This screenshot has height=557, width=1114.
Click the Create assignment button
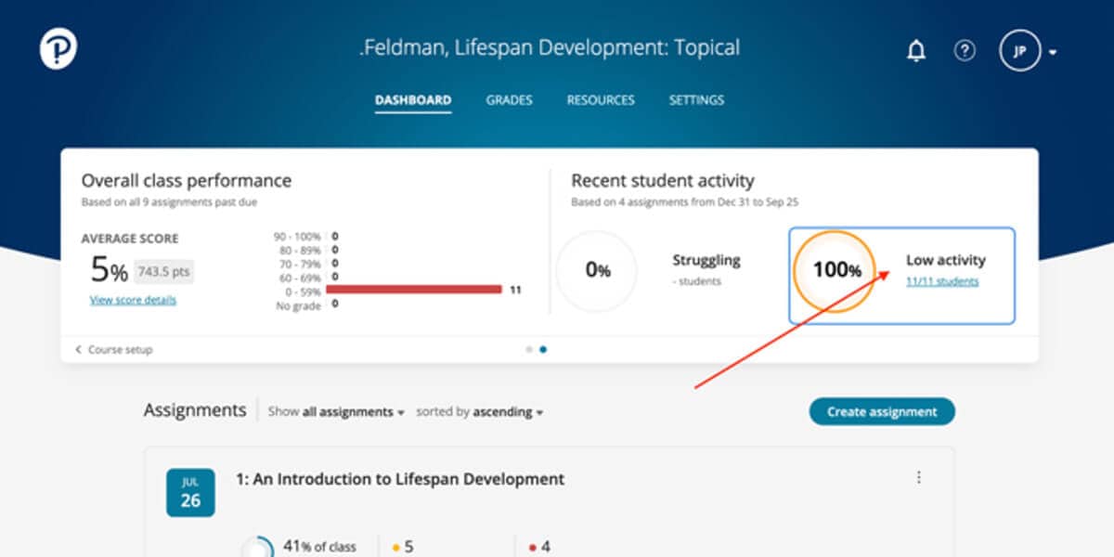click(x=881, y=411)
